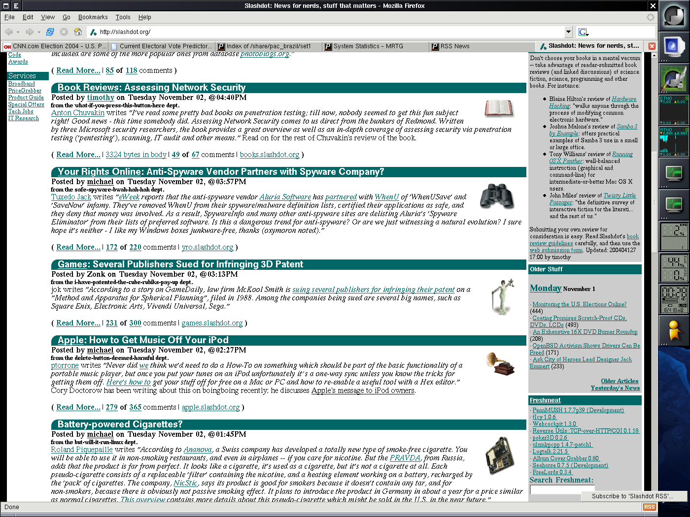This screenshot has height=517, width=690.
Task: Open the Yesterday's News link
Action: 615,388
